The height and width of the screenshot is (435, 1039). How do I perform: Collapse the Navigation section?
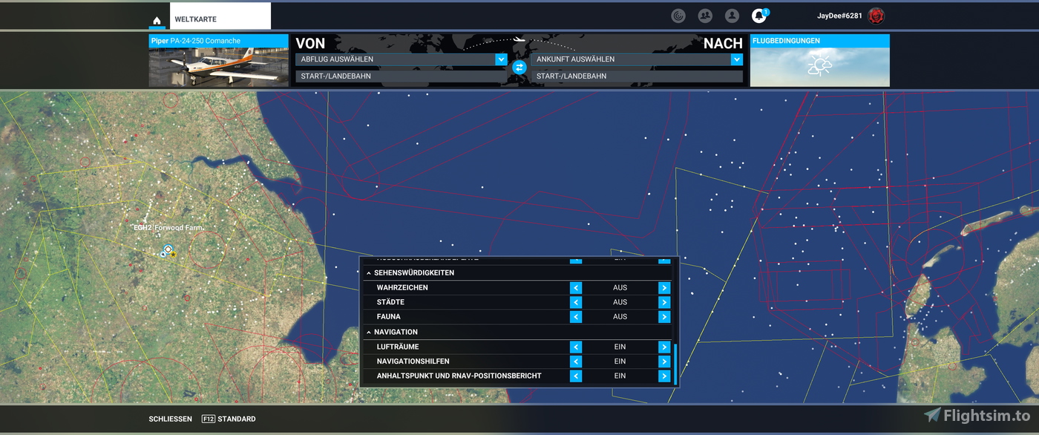click(x=369, y=333)
